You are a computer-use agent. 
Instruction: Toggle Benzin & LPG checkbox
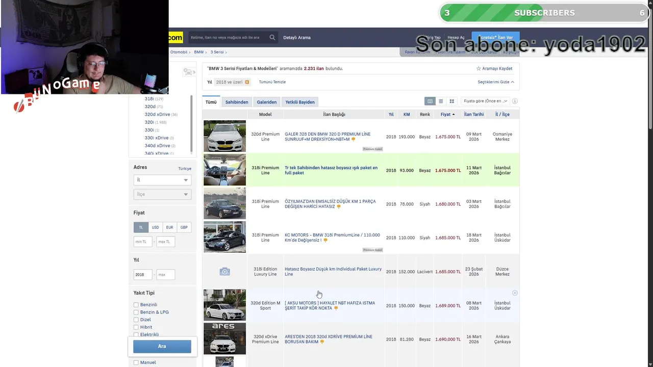pyautogui.click(x=136, y=312)
